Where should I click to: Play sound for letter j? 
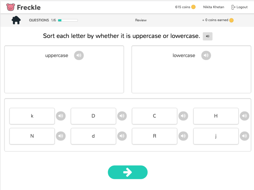tap(244, 136)
